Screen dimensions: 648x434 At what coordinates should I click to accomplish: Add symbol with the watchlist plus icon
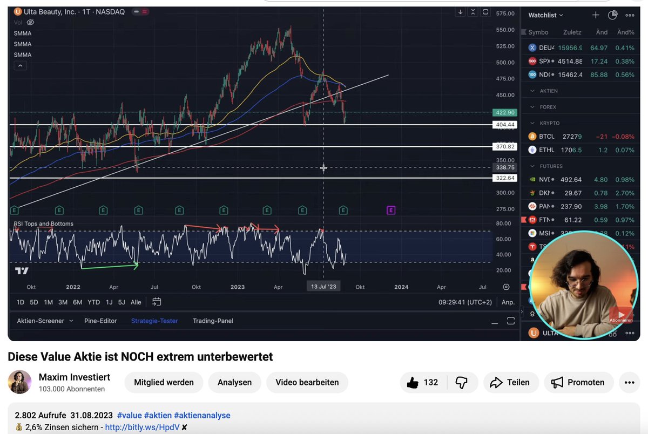click(596, 15)
